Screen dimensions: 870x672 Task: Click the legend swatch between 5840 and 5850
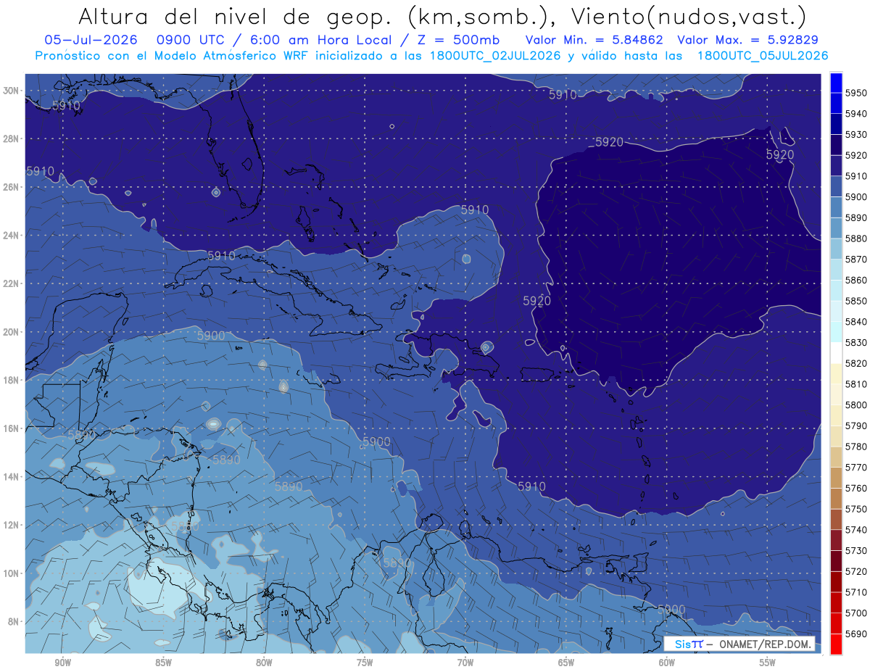(836, 312)
